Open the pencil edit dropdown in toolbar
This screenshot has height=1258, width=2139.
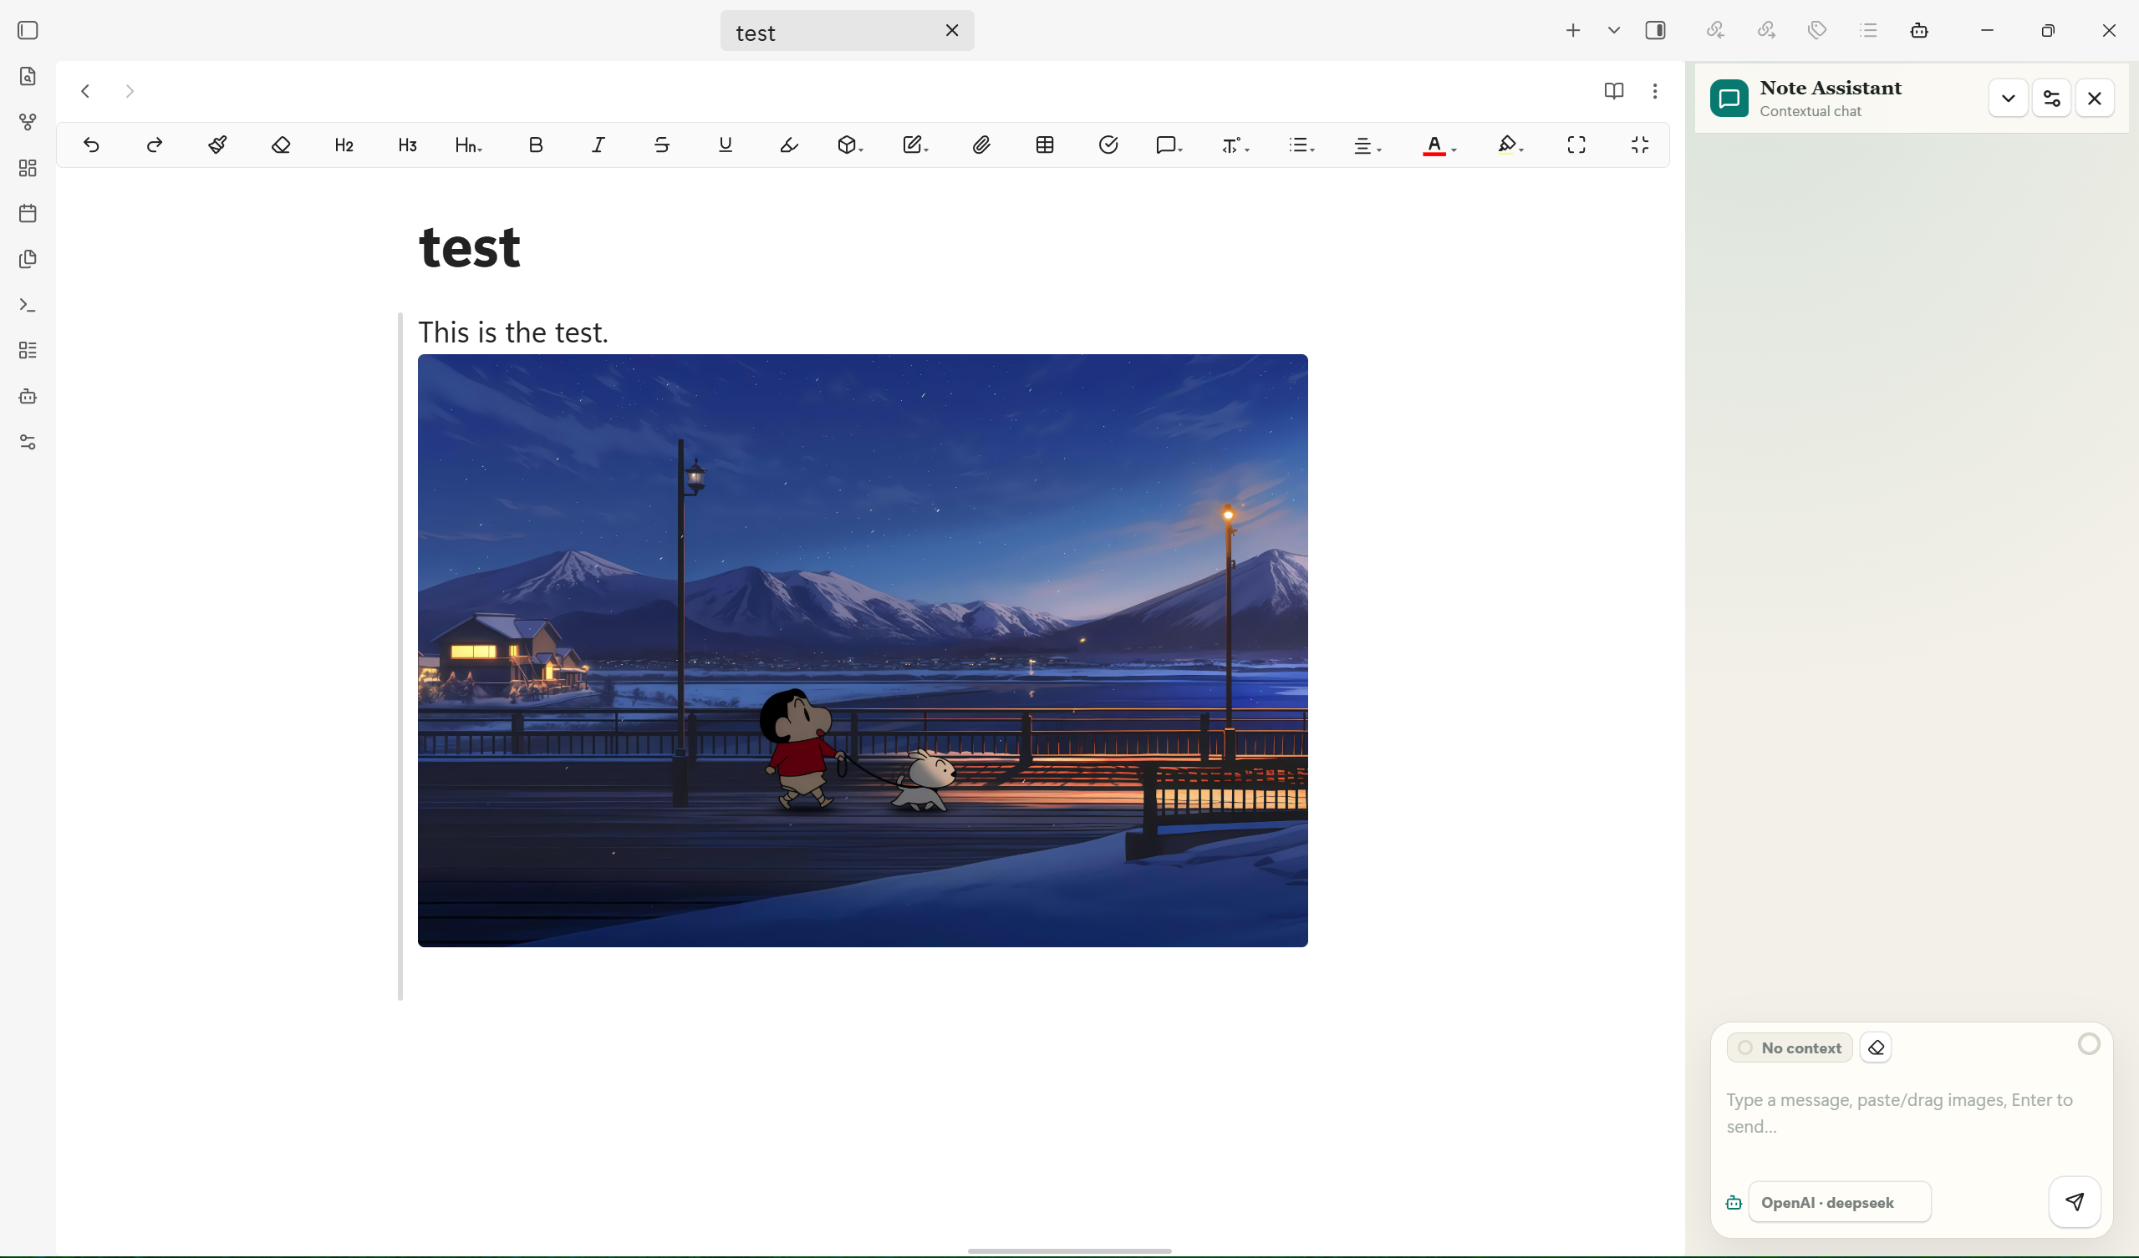(915, 145)
